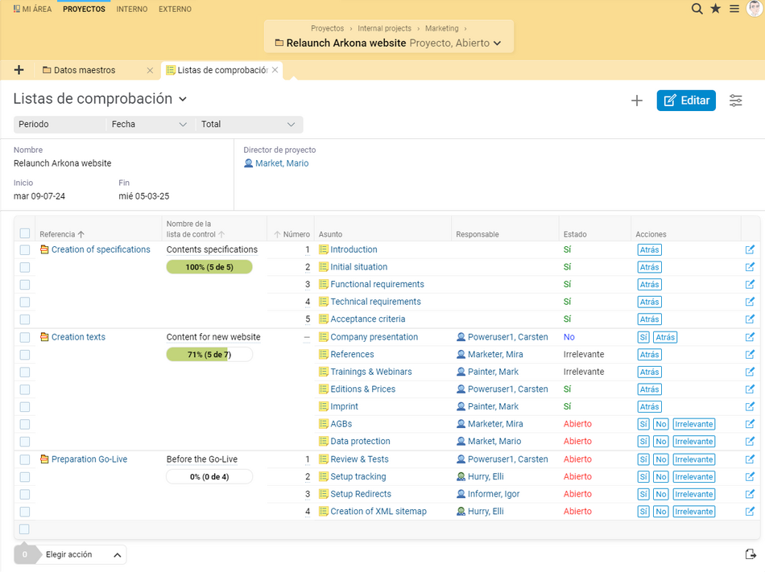The image size is (765, 572).
Task: Open the INTERNO menu item
Action: click(132, 9)
